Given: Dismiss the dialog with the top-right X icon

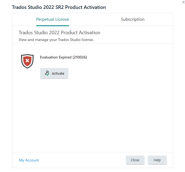Looking at the screenshot, I should (x=183, y=2).
